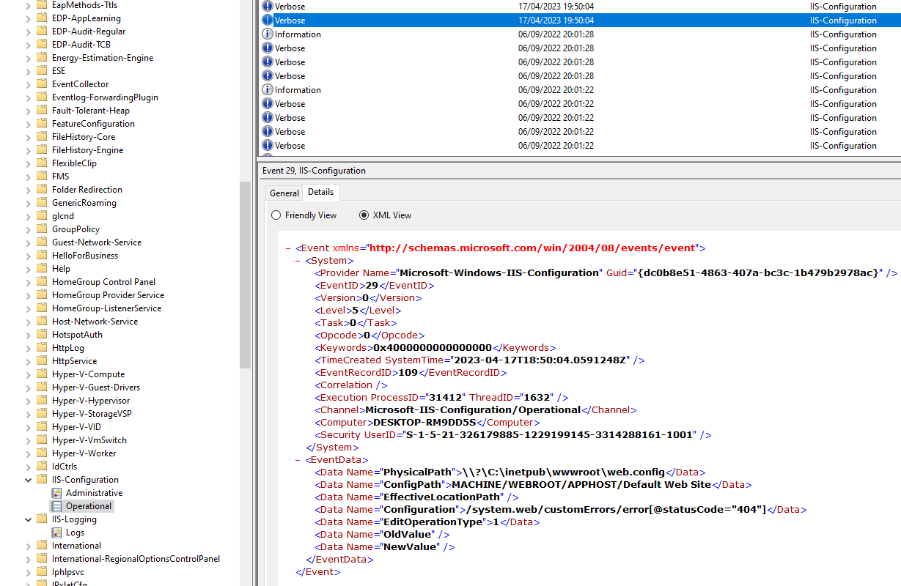The height and width of the screenshot is (586, 901).
Task: Collapse the System XML element
Action: (298, 261)
